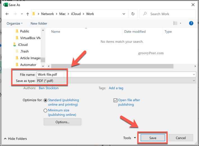Select Network in the address path
This screenshot has width=199, height=146.
(47, 14)
